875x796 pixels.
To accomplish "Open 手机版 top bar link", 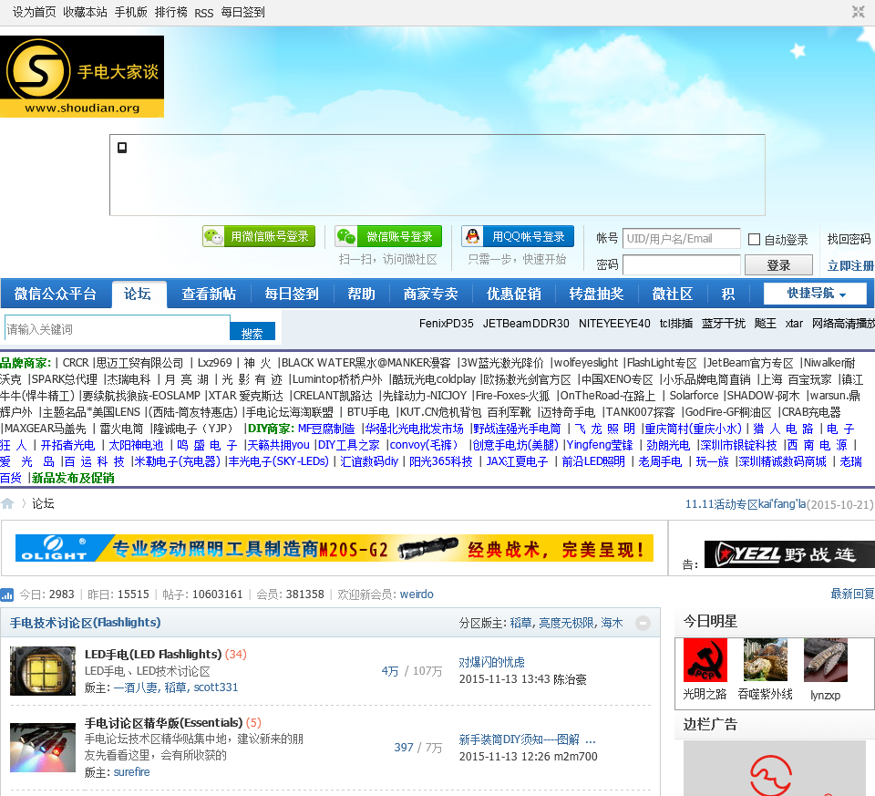I will click(130, 12).
